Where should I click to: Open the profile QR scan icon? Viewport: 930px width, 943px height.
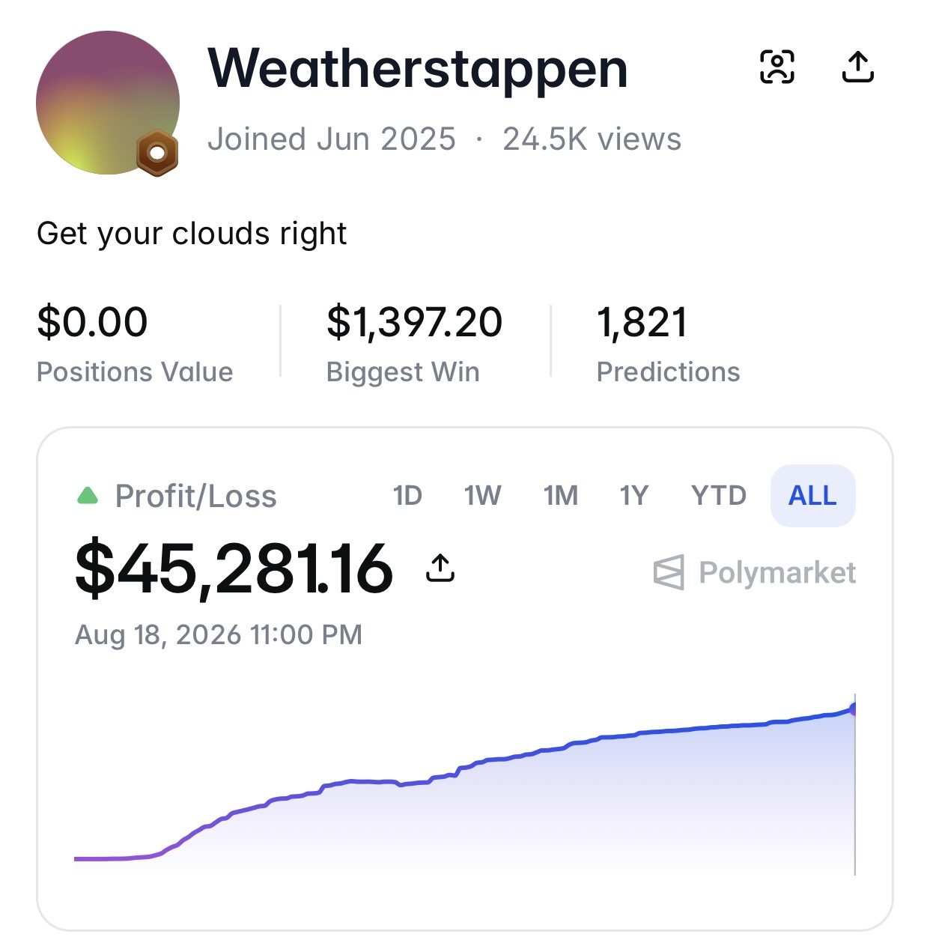777,67
